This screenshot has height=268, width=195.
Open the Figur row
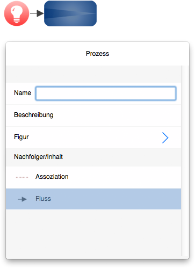[x=93, y=137]
